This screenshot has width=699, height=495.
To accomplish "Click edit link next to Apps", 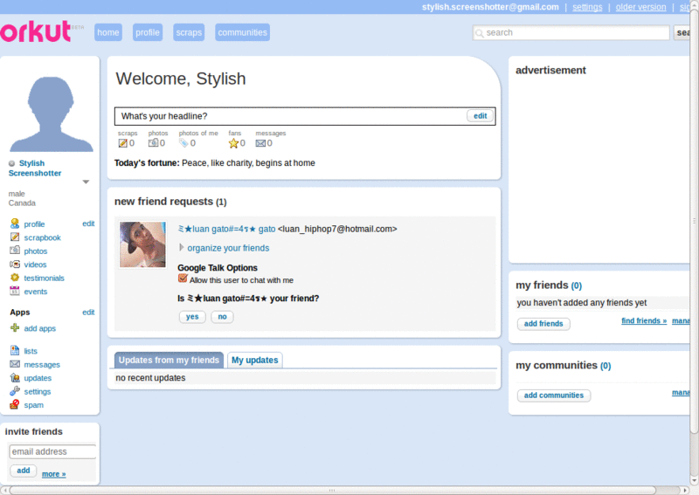I will coord(88,313).
